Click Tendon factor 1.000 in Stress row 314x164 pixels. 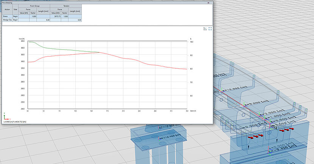(65, 16)
